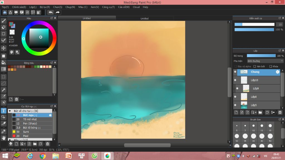The image size is (285, 160).
Task: Expand the Màu brush group
Action: point(10,140)
